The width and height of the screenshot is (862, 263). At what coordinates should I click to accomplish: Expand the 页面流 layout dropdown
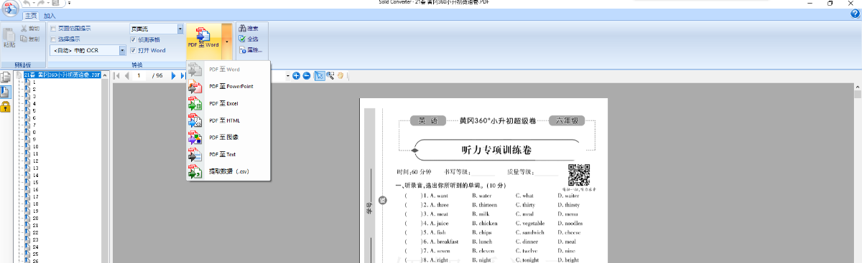[180, 29]
